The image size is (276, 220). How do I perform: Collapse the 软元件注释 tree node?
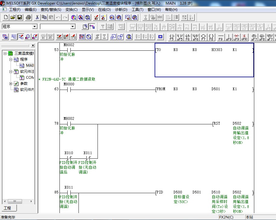tap(11, 72)
